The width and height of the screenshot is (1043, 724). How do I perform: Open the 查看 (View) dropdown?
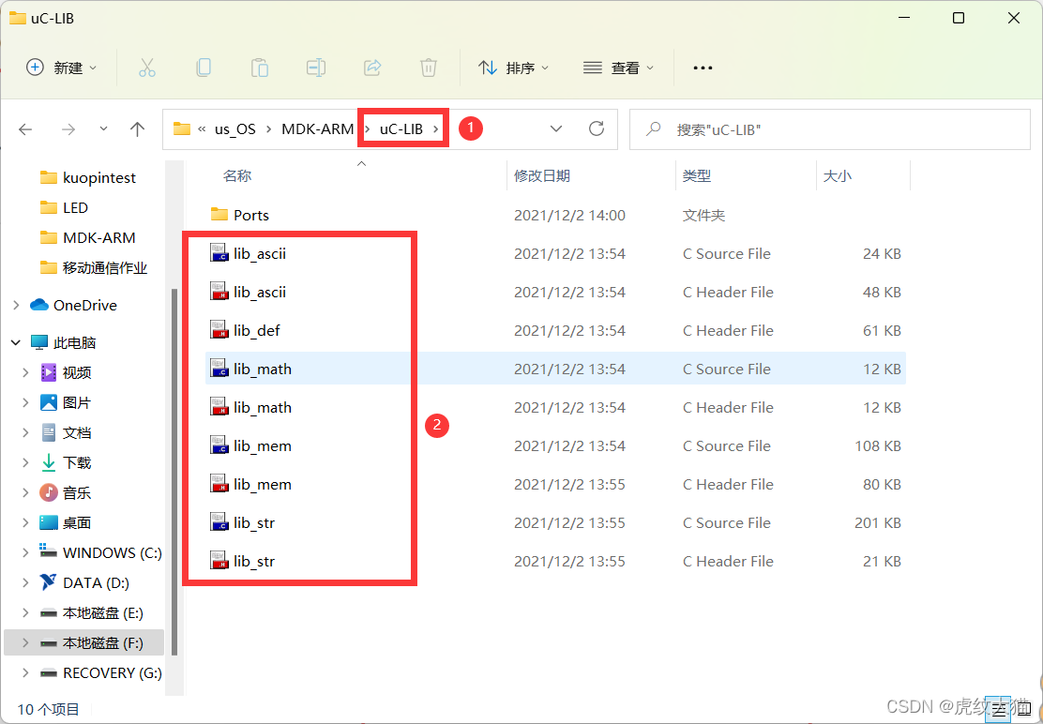click(619, 68)
